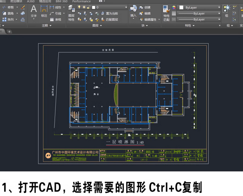The height and width of the screenshot is (196, 243).
Task: Open the 修剪 dropdown arrow
Action: pos(17,7)
